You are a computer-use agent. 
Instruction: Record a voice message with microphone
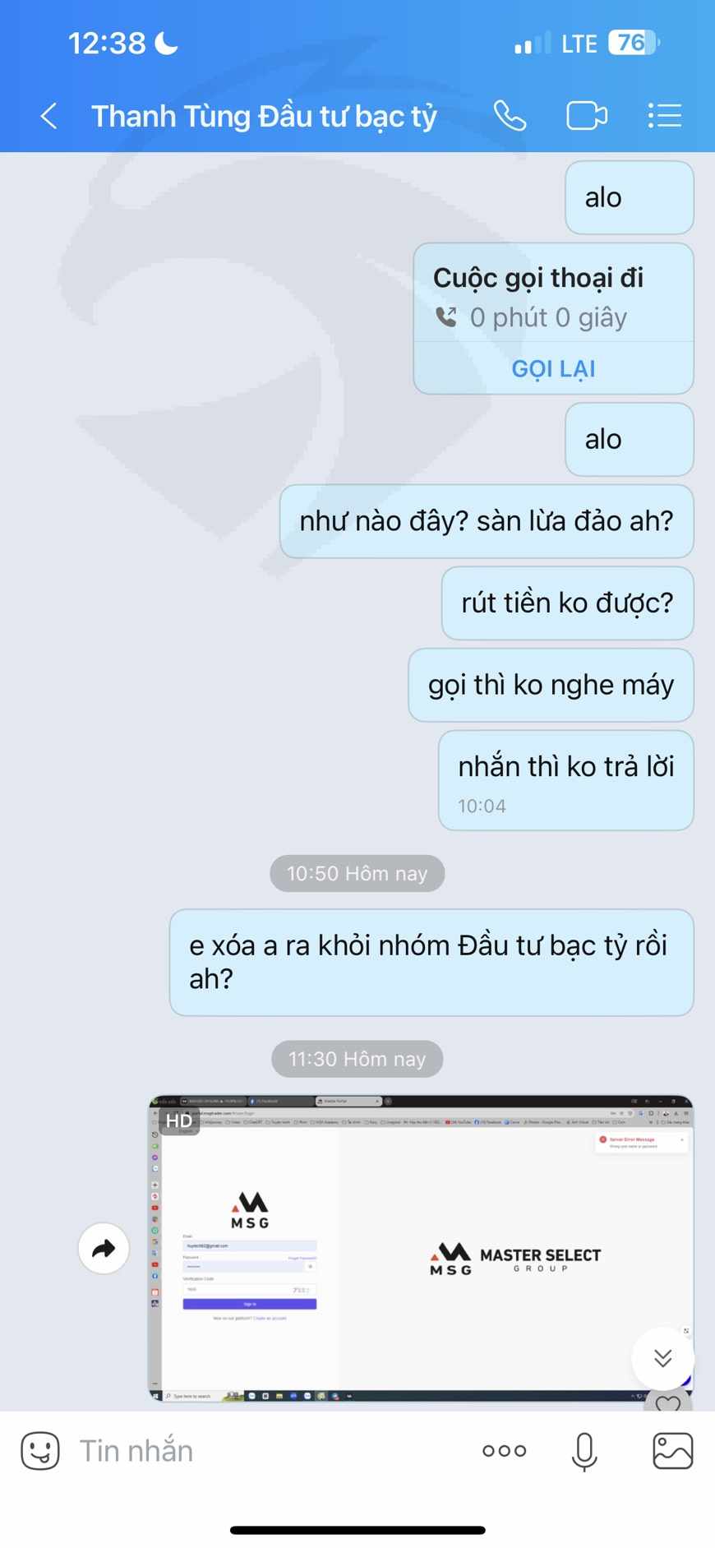coord(584,1451)
